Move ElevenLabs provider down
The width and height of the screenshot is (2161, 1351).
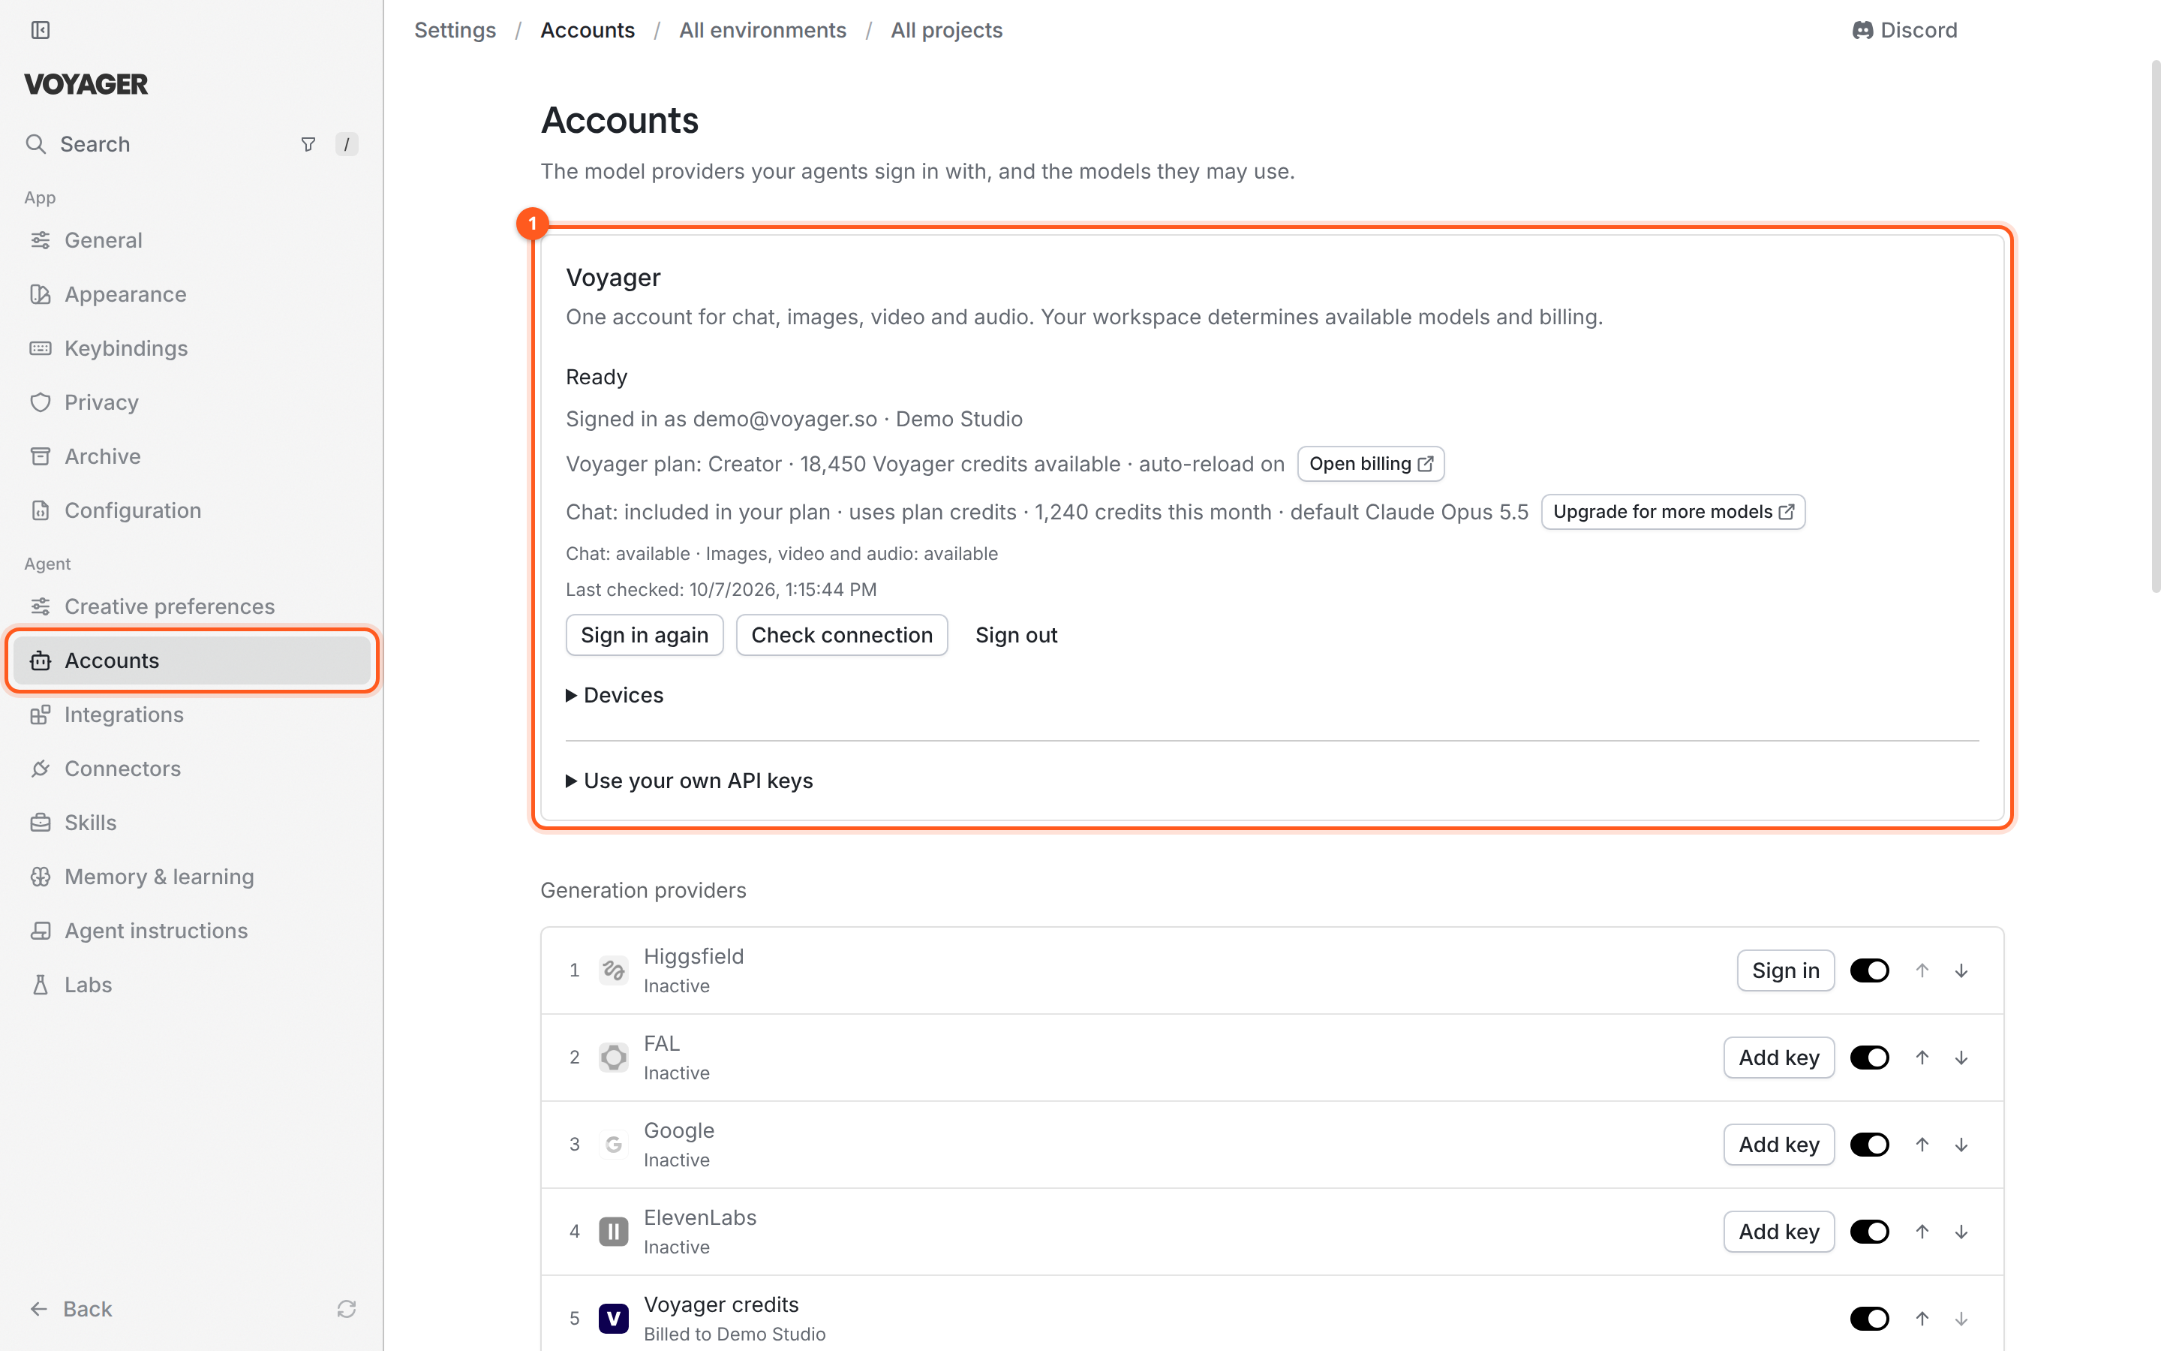coord(1961,1231)
